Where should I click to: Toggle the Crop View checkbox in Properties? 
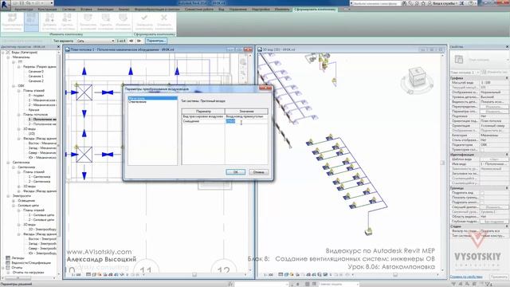point(482,193)
